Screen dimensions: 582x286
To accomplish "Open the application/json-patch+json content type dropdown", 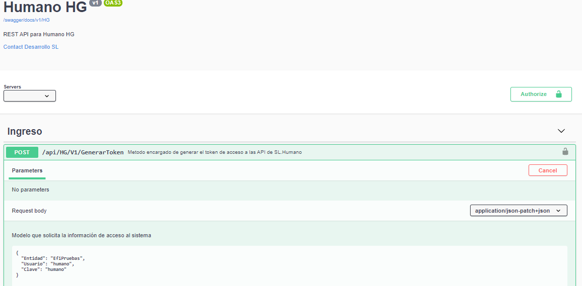I will pos(518,211).
